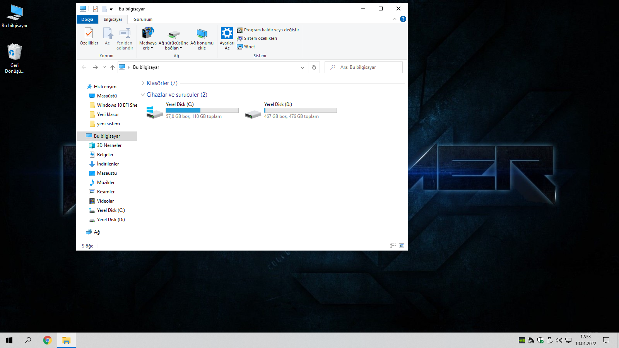Click the Yönet ribbon item
Image resolution: width=619 pixels, height=348 pixels.
click(x=249, y=47)
